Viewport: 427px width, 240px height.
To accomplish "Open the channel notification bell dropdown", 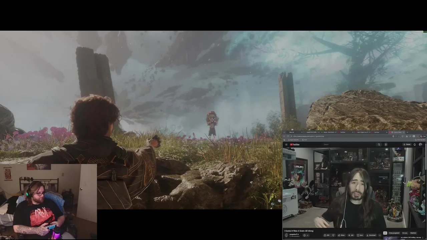I will [x=306, y=235].
